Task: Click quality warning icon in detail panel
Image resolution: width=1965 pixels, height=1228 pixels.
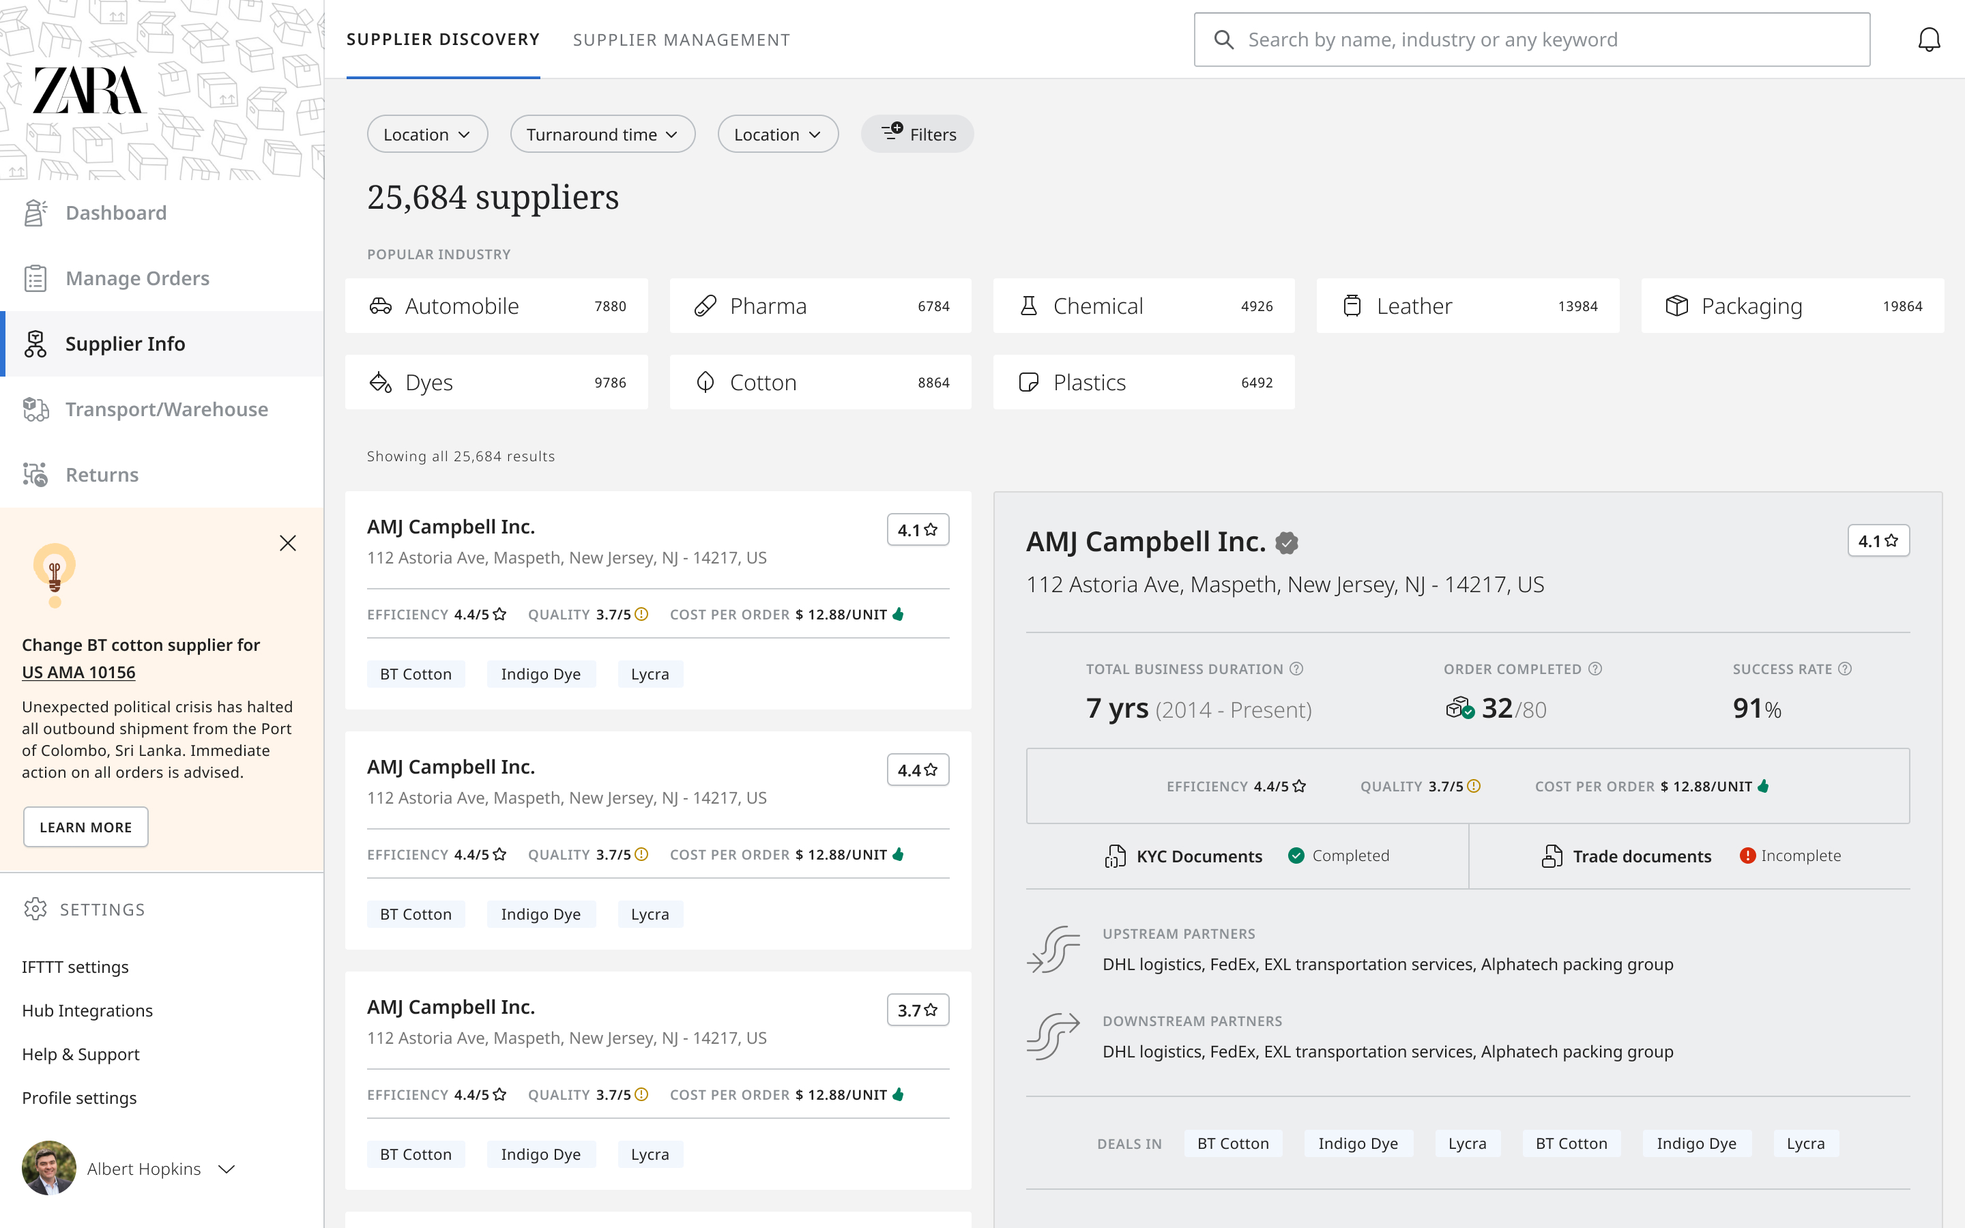Action: point(1474,786)
